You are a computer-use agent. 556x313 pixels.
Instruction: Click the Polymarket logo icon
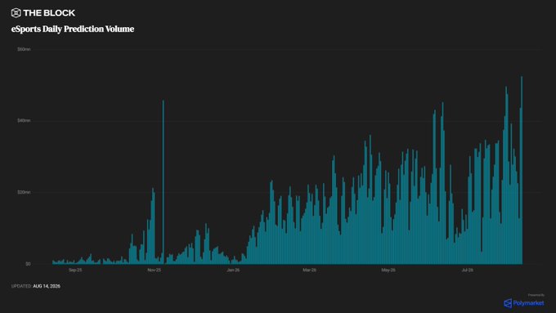click(x=508, y=303)
